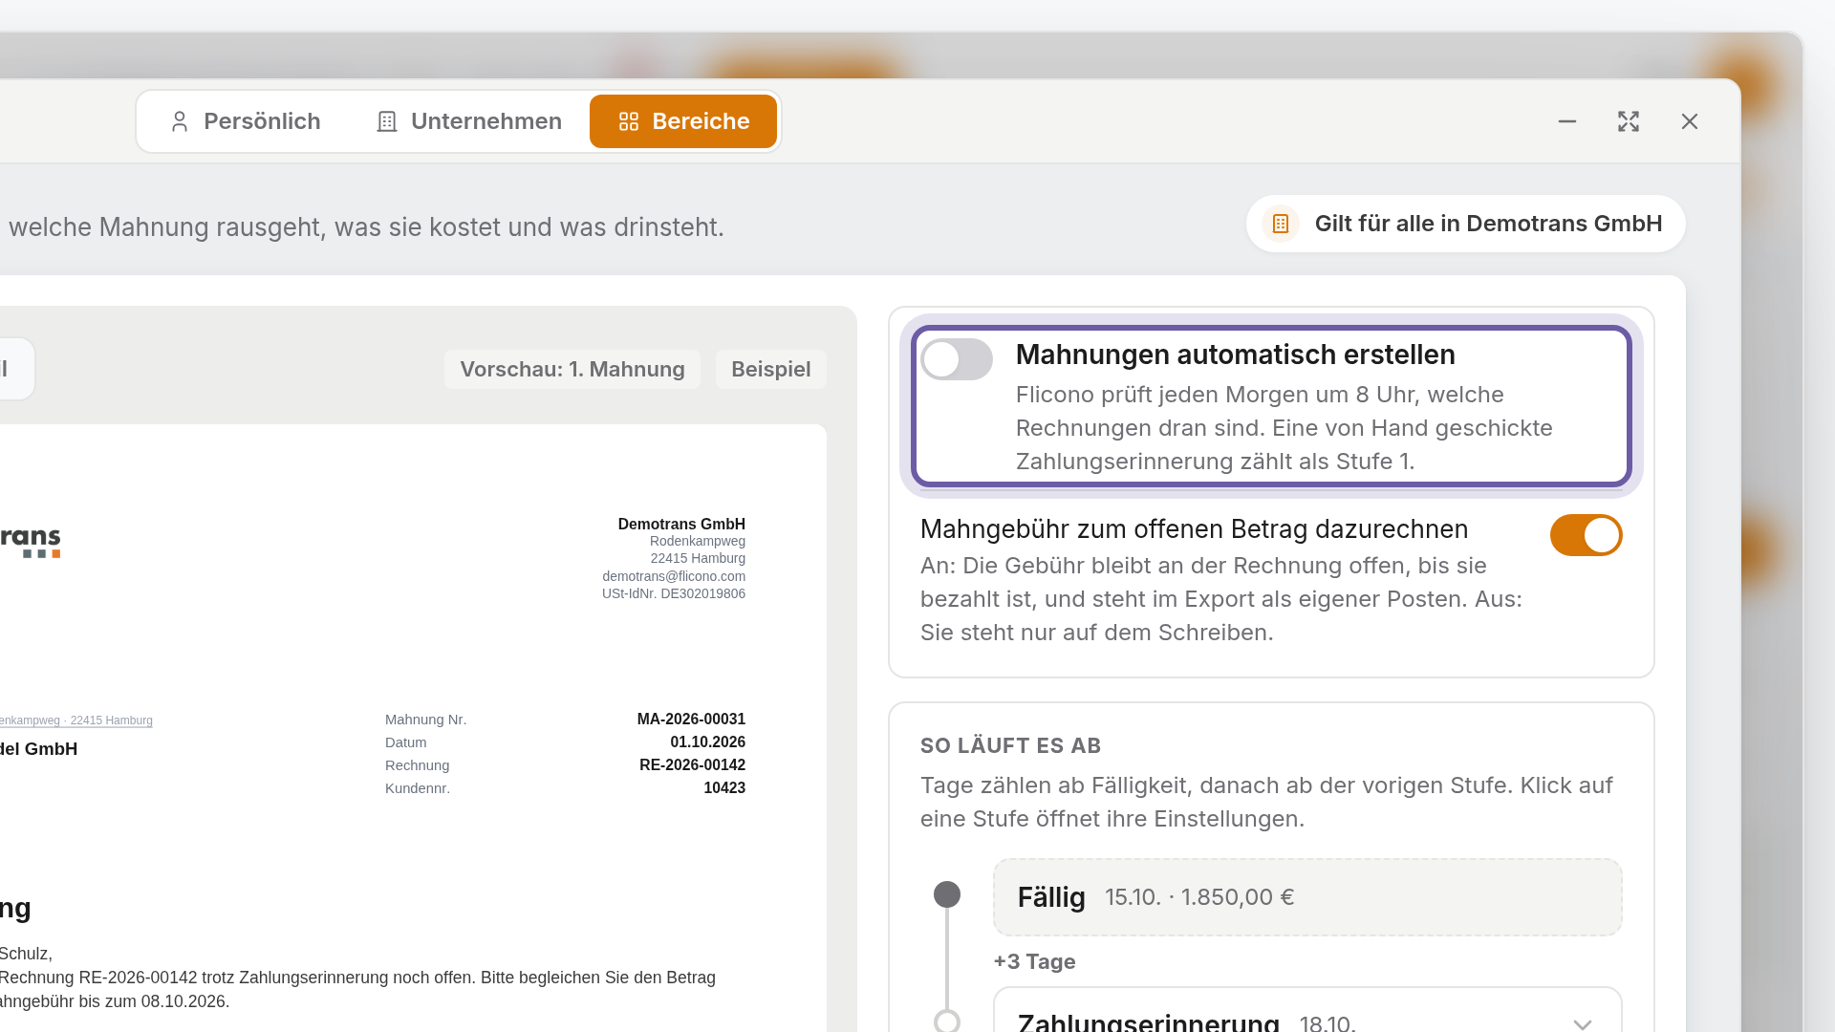
Task: Select the Bereiche tab
Action: click(683, 121)
